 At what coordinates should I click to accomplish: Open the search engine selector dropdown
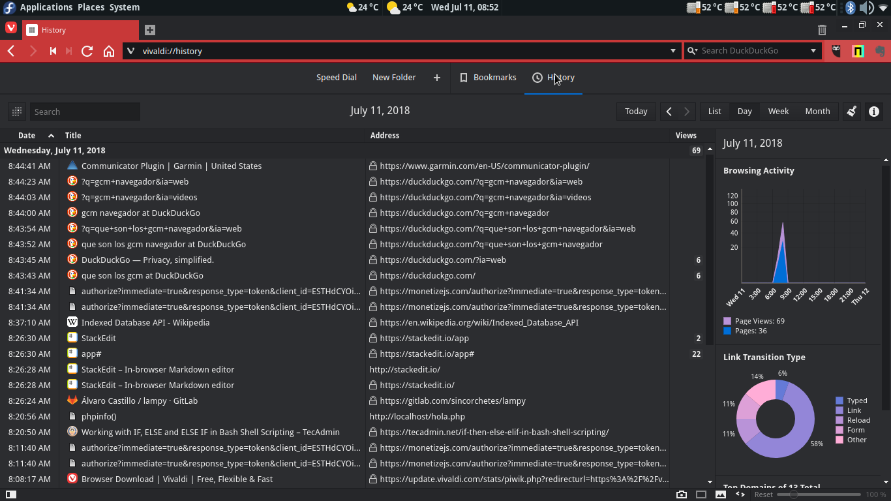click(x=692, y=51)
